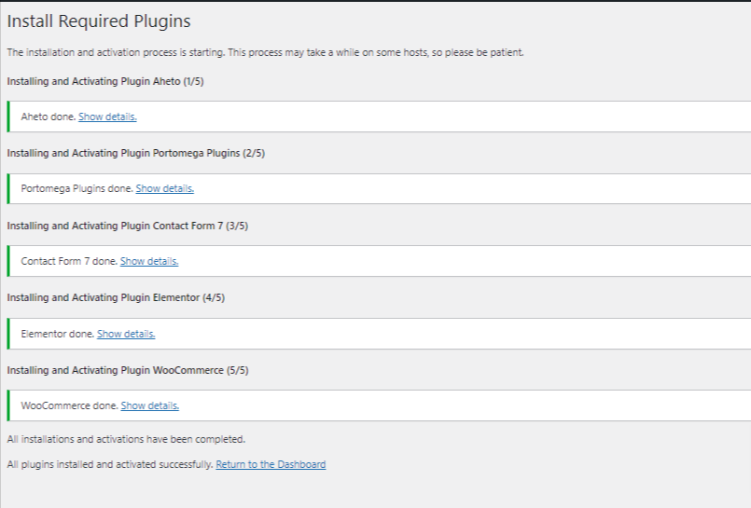Click the Aheto (1/5) installing heading
This screenshot has height=508, width=751.
(x=105, y=81)
